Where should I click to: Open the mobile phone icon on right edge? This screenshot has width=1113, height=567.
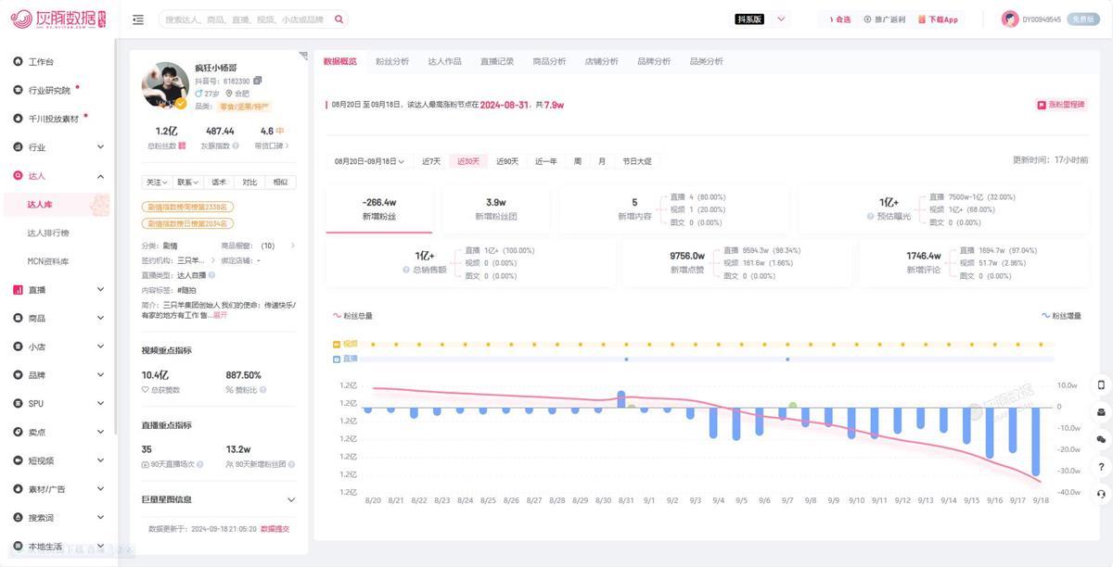pos(1101,384)
